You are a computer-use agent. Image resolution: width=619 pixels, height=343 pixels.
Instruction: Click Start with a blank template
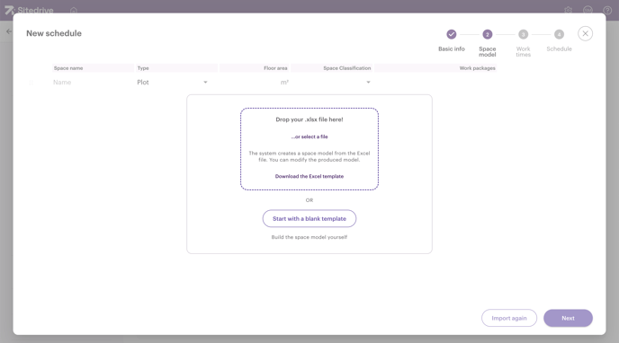pyautogui.click(x=309, y=218)
